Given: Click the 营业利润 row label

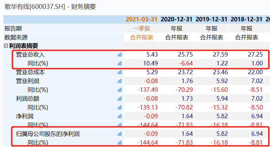Looking at the screenshot, I should click(x=28, y=81).
